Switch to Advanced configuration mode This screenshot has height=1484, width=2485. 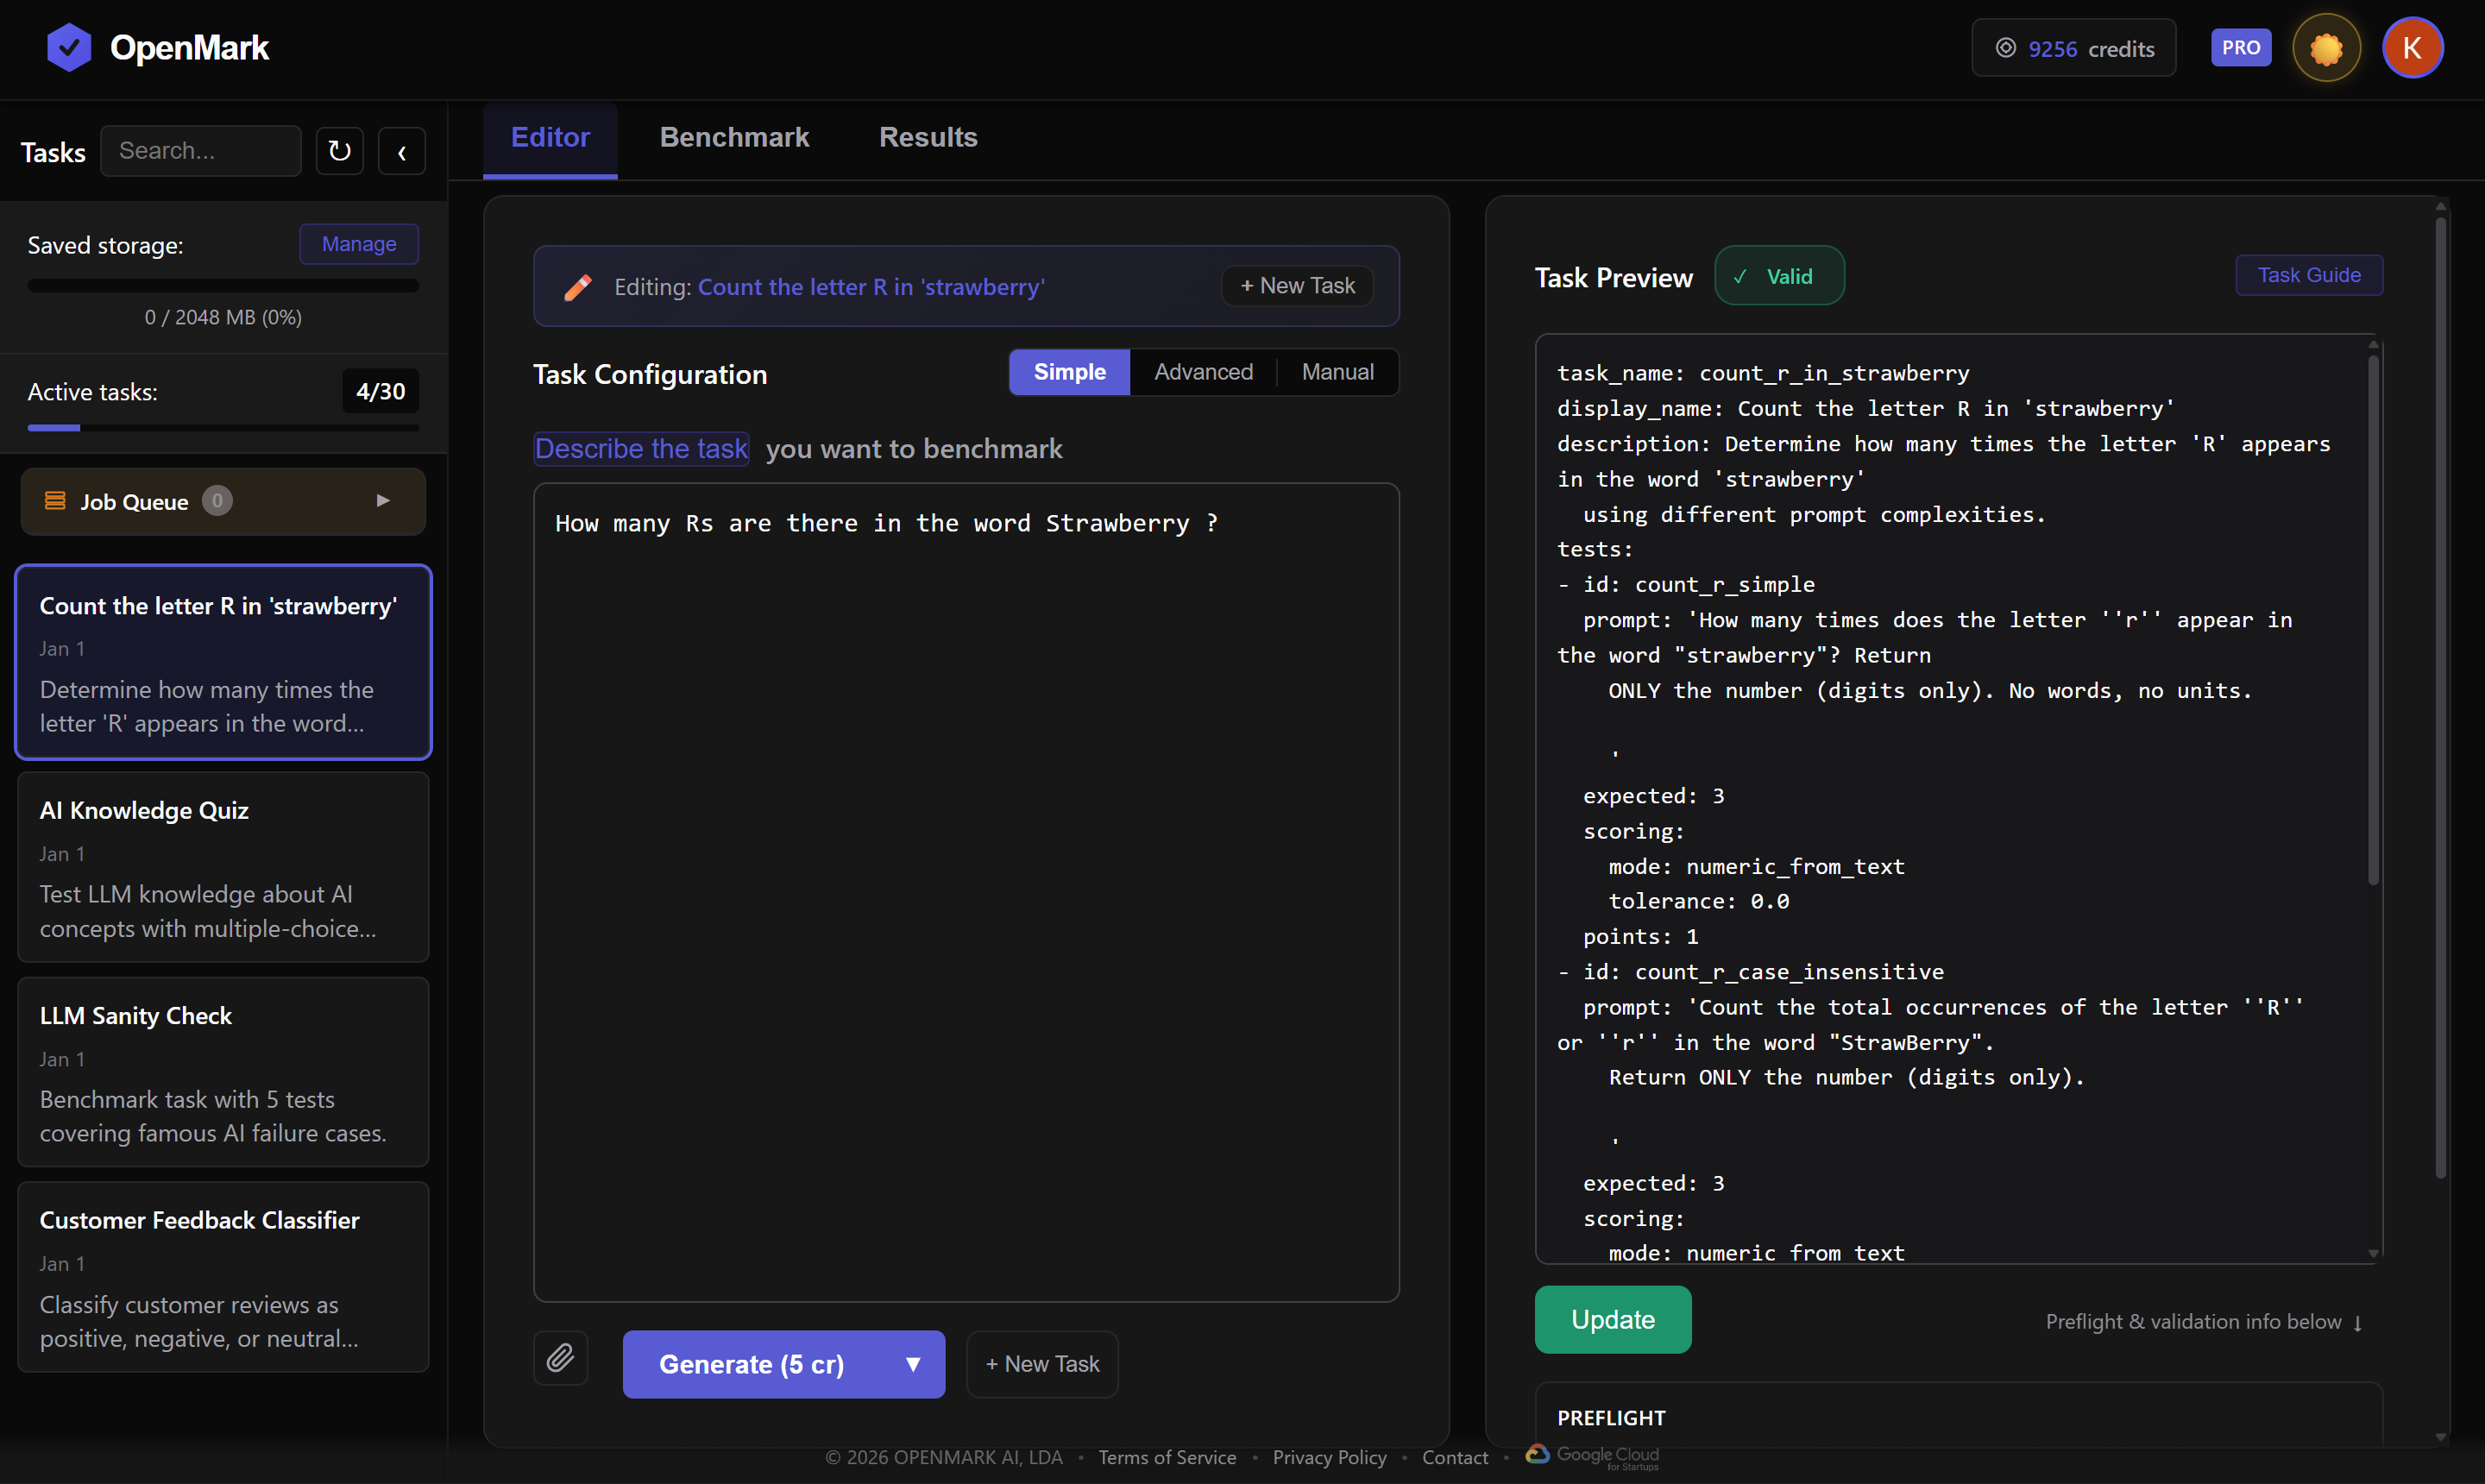point(1203,372)
